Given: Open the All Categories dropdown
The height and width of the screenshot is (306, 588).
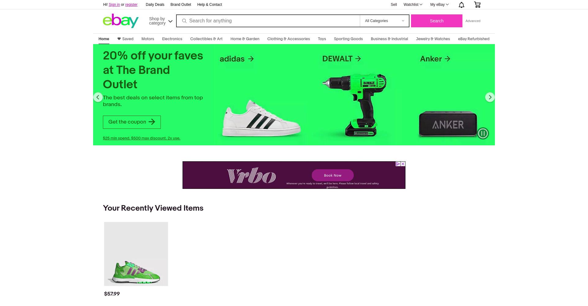Looking at the screenshot, I should pos(384,21).
